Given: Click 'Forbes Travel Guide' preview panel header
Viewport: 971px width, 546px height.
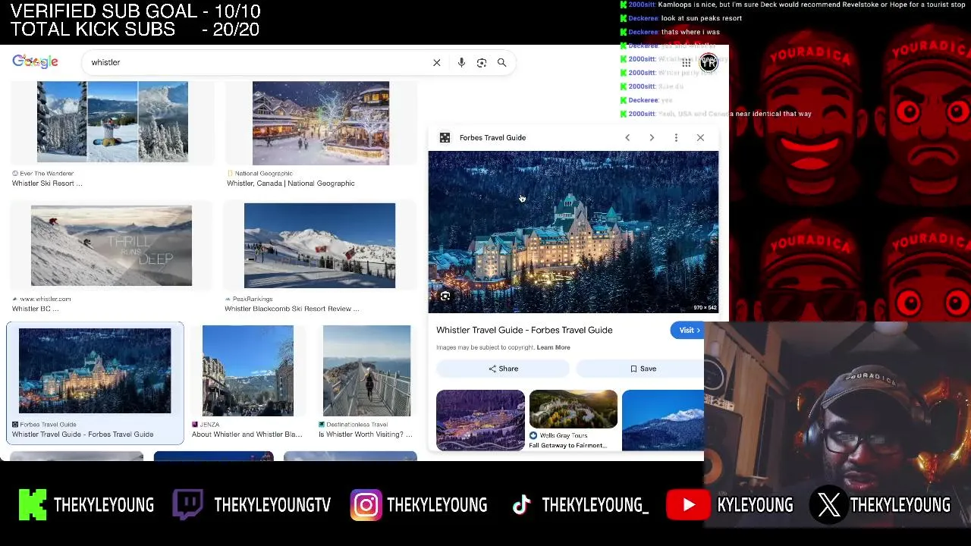Looking at the screenshot, I should click(492, 137).
